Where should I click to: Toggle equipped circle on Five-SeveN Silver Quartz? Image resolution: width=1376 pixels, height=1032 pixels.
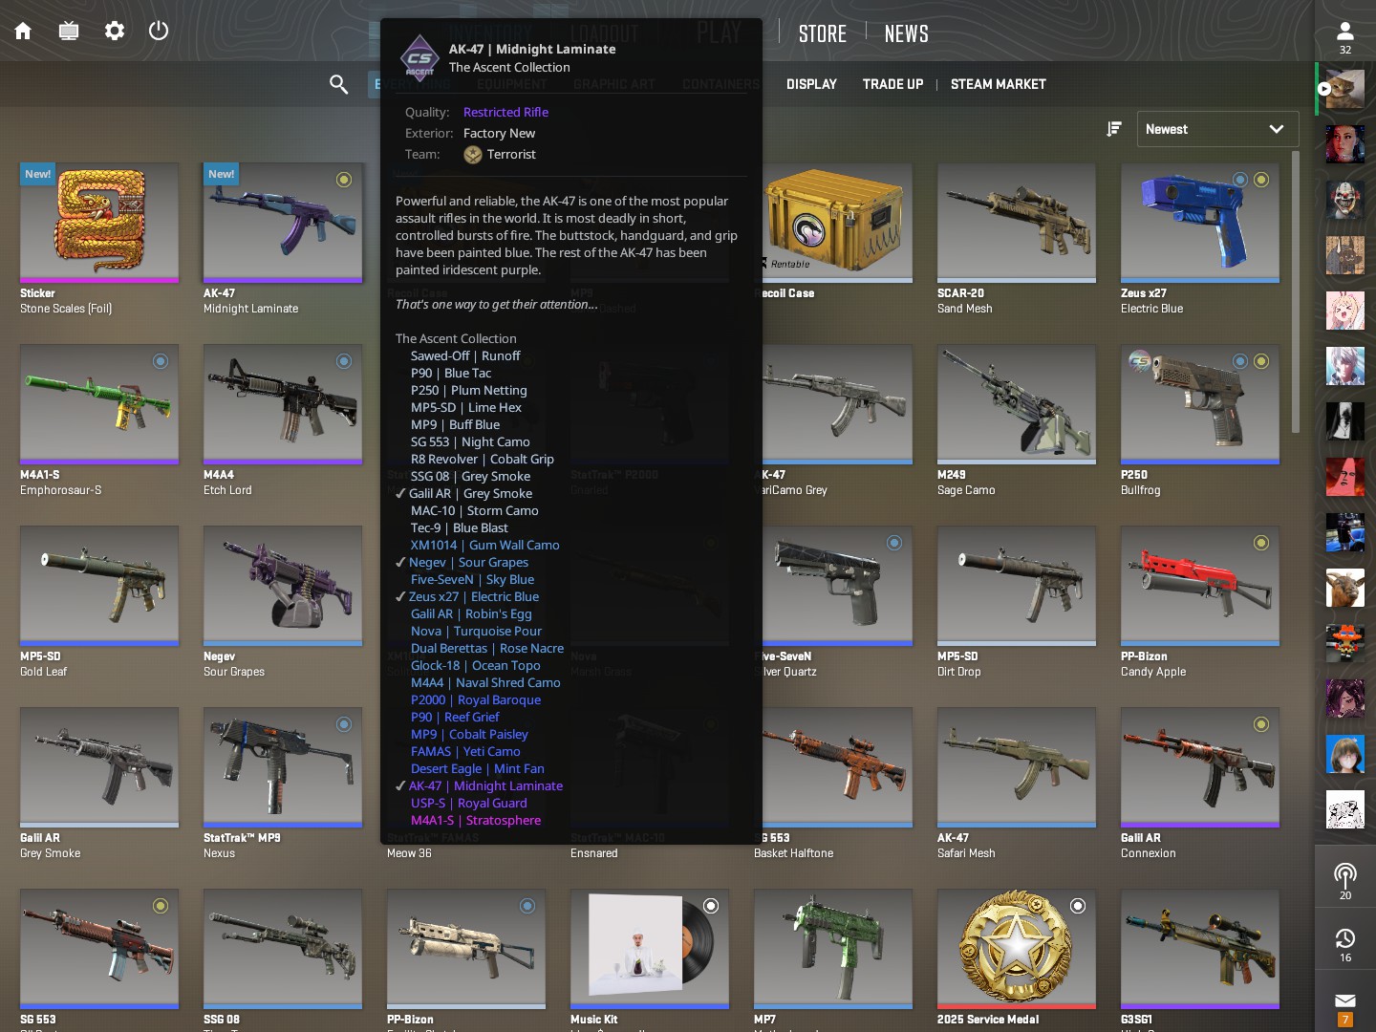894,543
